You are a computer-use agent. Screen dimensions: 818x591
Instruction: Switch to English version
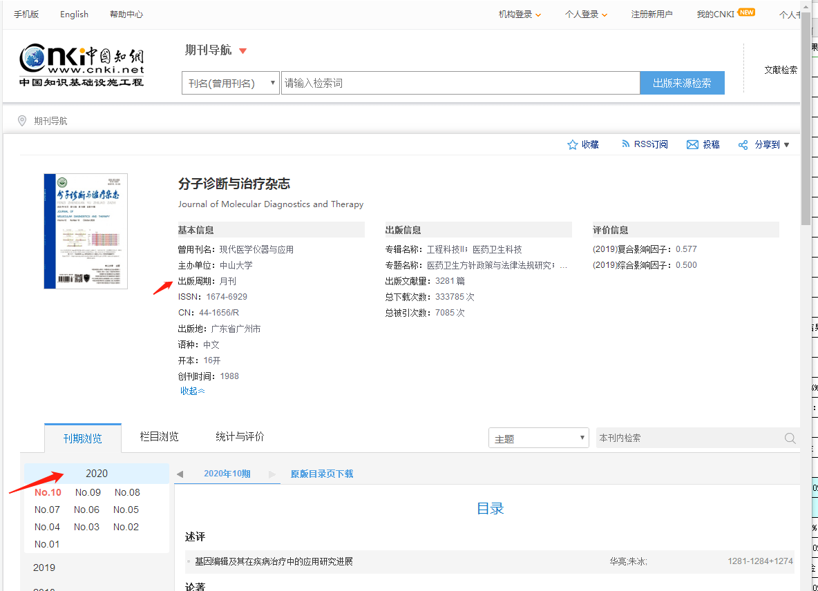click(x=74, y=14)
